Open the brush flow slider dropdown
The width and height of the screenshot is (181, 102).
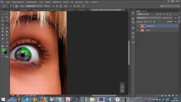pyautogui.click(x=74, y=6)
